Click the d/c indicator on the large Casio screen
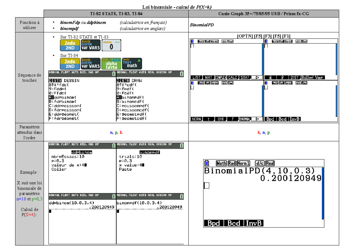Image resolution: width=354 pixels, height=250 pixels. point(260,163)
